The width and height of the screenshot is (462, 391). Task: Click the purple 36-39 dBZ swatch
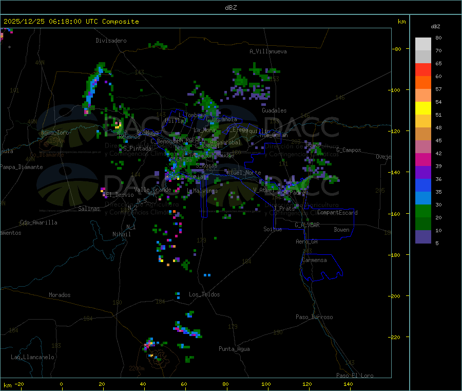[423, 172]
